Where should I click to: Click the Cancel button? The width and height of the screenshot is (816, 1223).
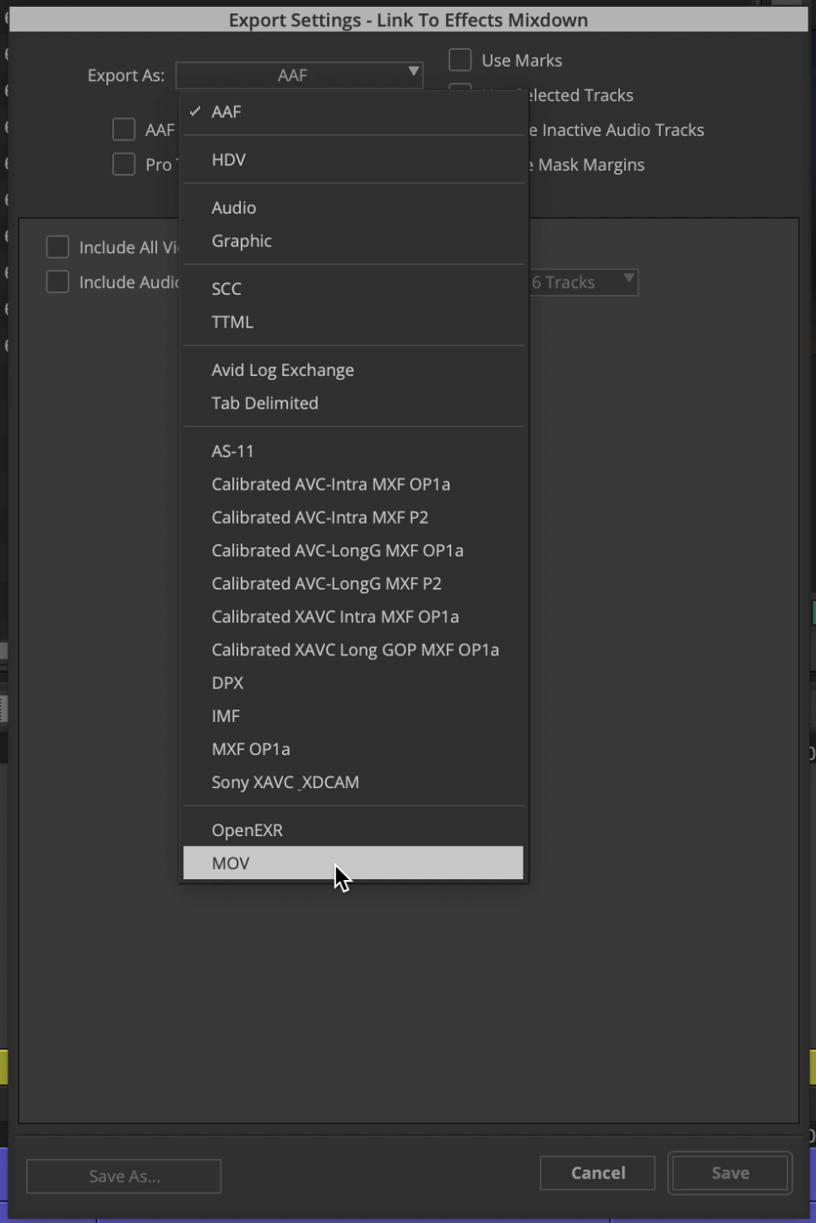coord(598,1173)
